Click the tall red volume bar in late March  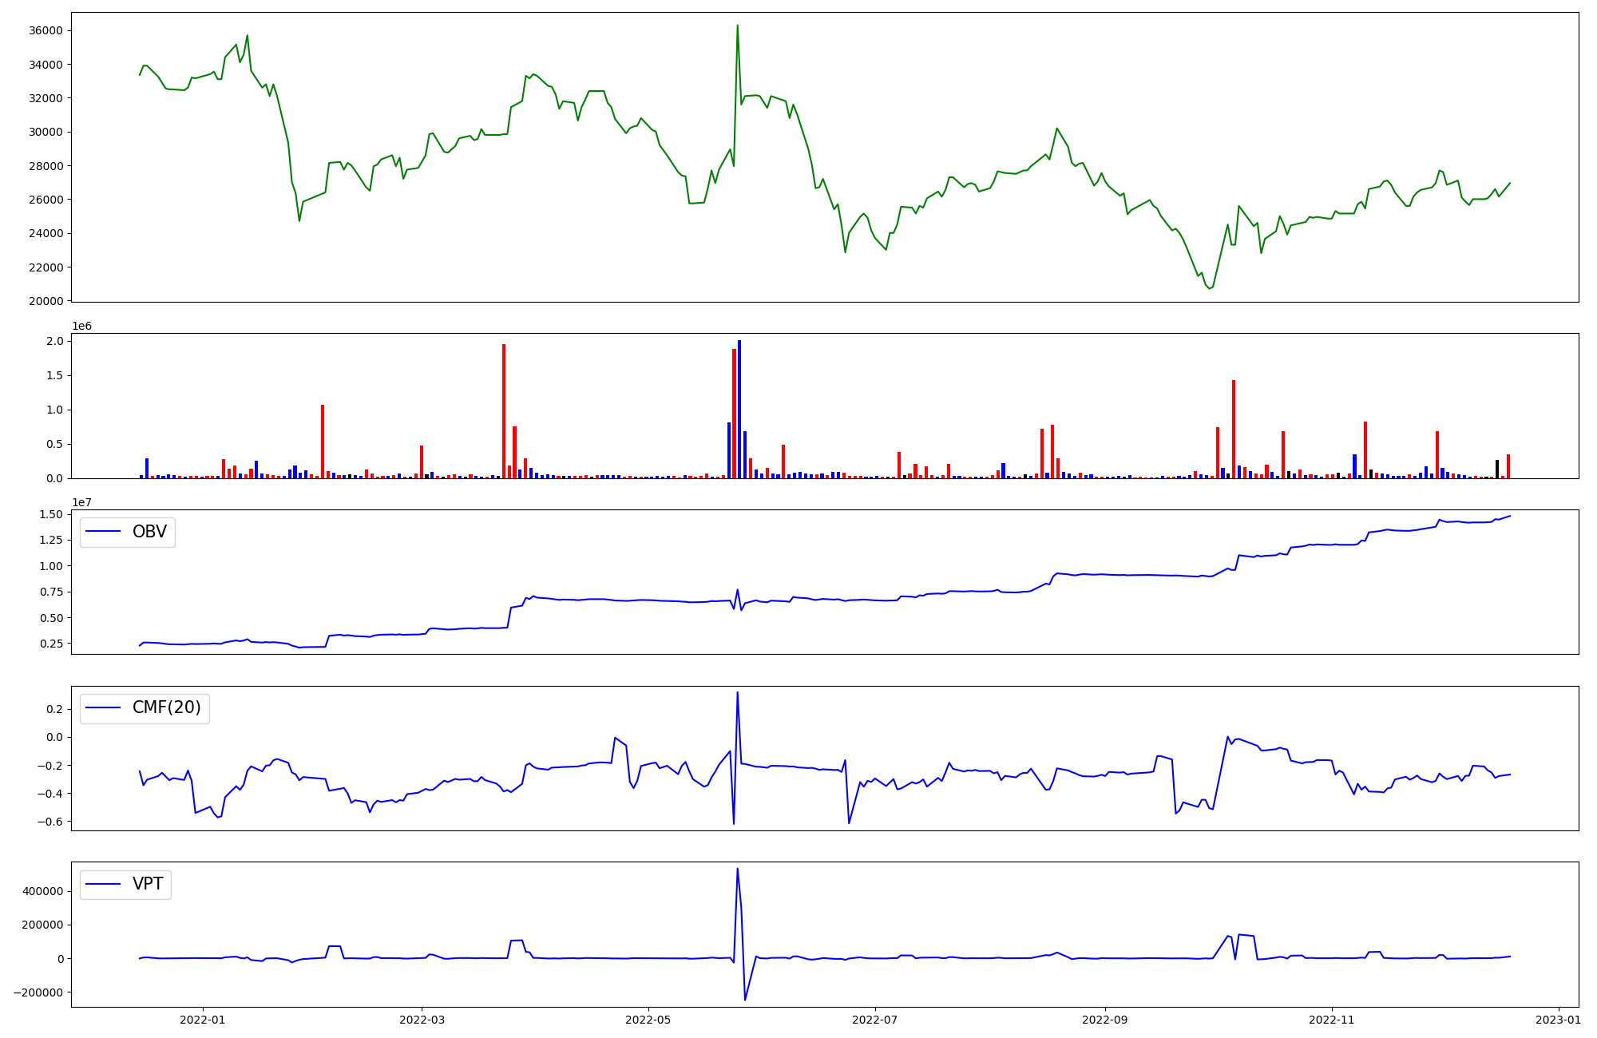click(x=504, y=411)
